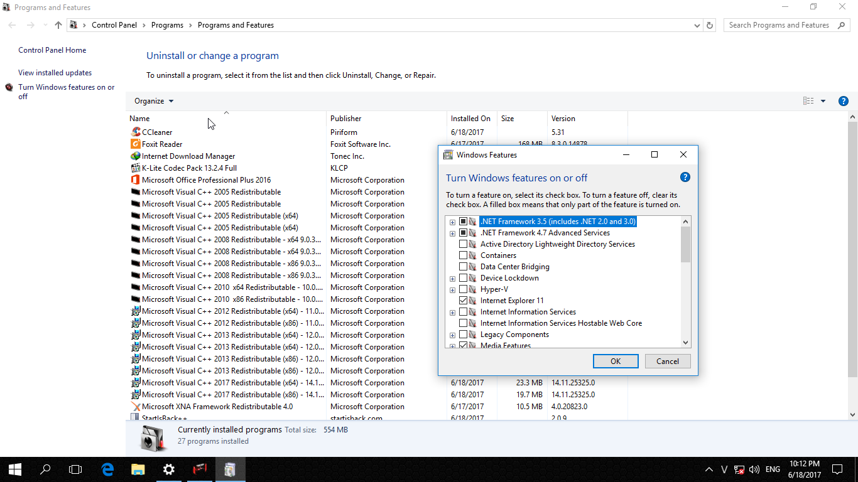Open the Start menu
The image size is (858, 482).
[15, 469]
